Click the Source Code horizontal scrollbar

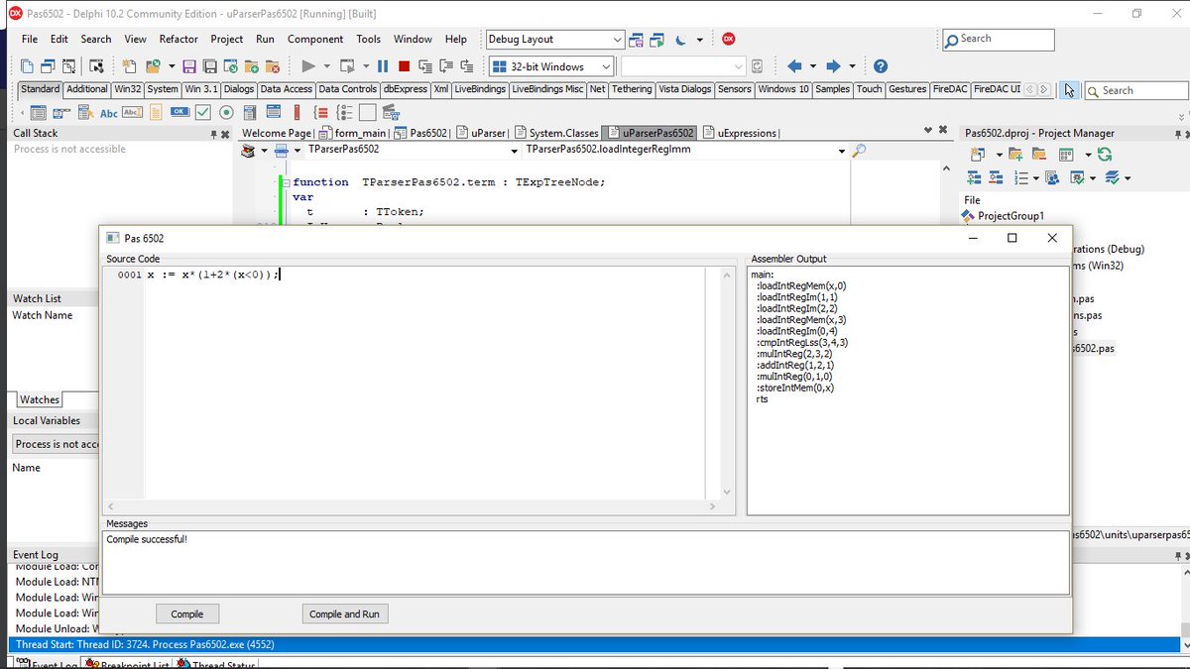point(412,506)
